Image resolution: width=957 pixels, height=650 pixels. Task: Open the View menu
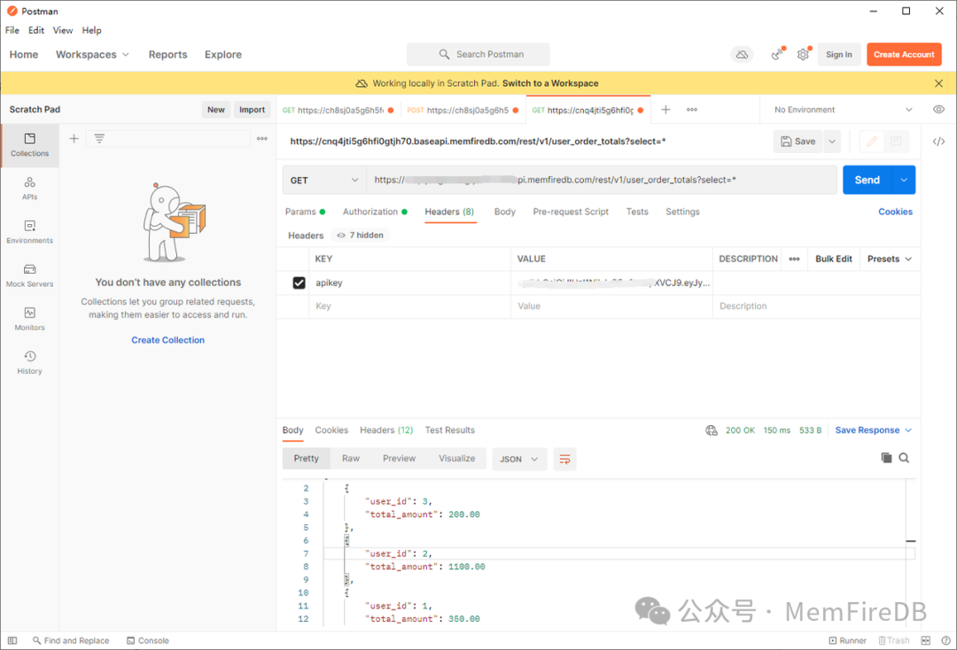coord(63,30)
